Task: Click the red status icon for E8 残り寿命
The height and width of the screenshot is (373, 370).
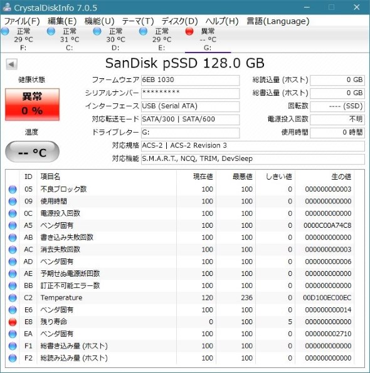Action: (13, 322)
